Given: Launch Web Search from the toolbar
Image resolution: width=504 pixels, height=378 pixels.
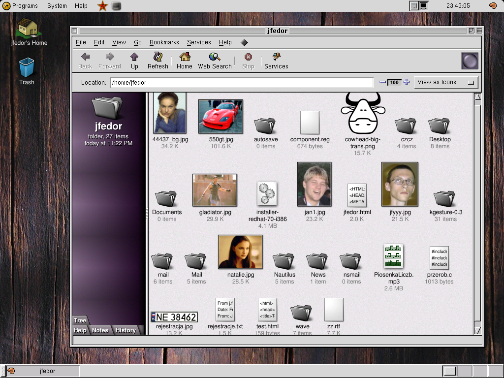Looking at the screenshot, I should (215, 60).
